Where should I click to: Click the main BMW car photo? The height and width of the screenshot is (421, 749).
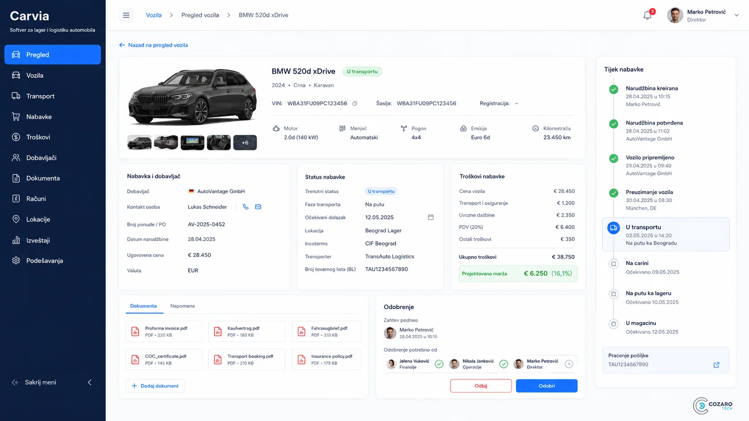pos(193,98)
